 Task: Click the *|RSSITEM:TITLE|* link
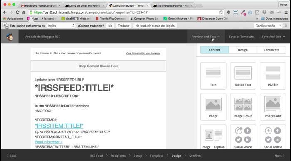pos(59,126)
